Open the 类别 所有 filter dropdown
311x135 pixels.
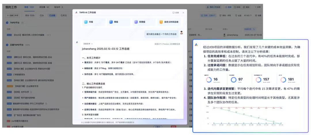coord(225,15)
